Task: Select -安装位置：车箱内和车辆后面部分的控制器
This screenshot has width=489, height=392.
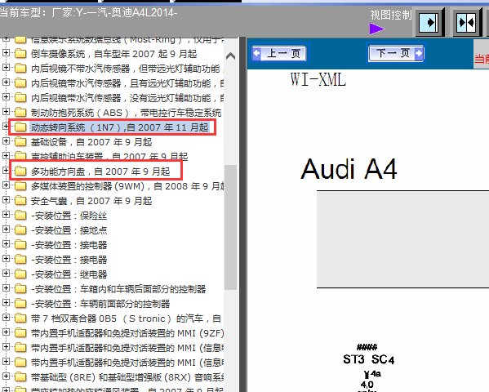Action: click(x=118, y=289)
